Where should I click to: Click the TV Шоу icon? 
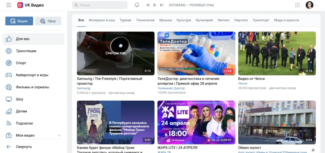[x=9, y=99]
